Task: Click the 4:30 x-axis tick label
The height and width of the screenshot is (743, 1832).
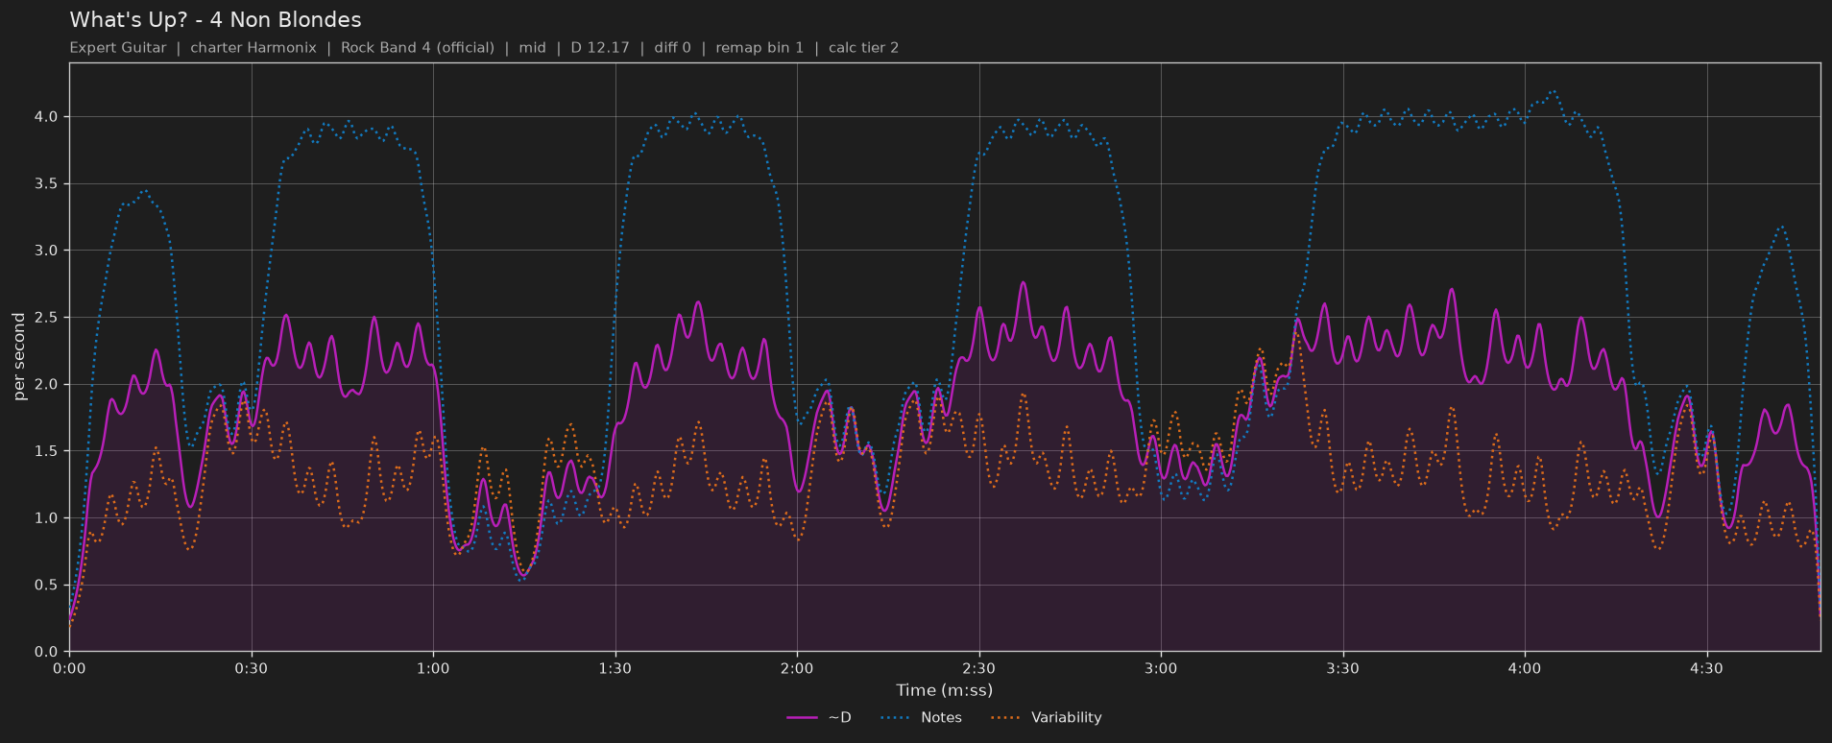Action: click(1706, 668)
